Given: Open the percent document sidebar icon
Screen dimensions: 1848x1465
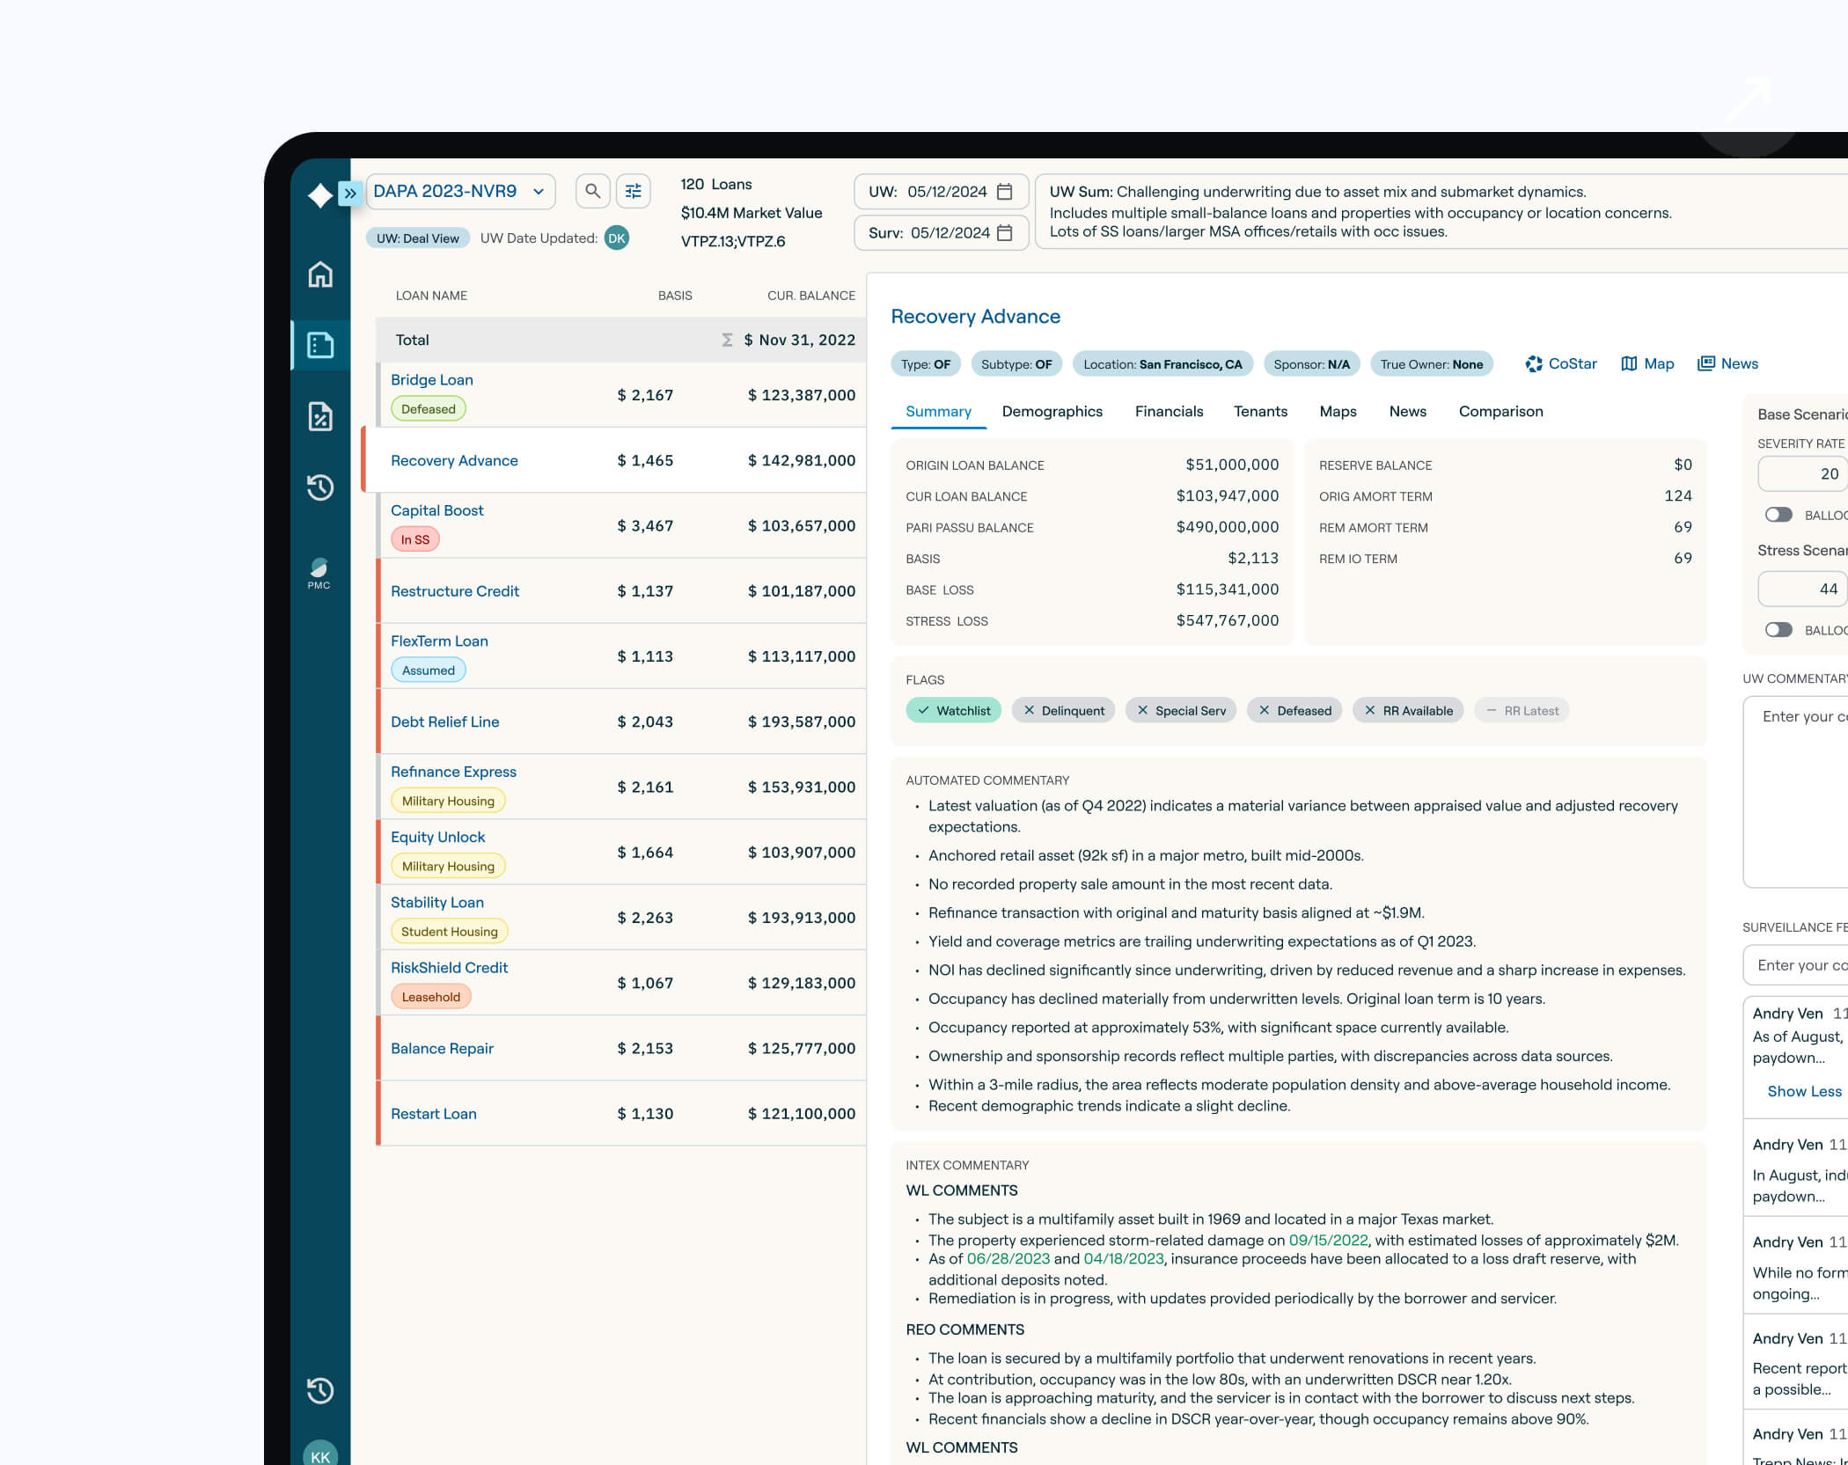Looking at the screenshot, I should [320, 416].
